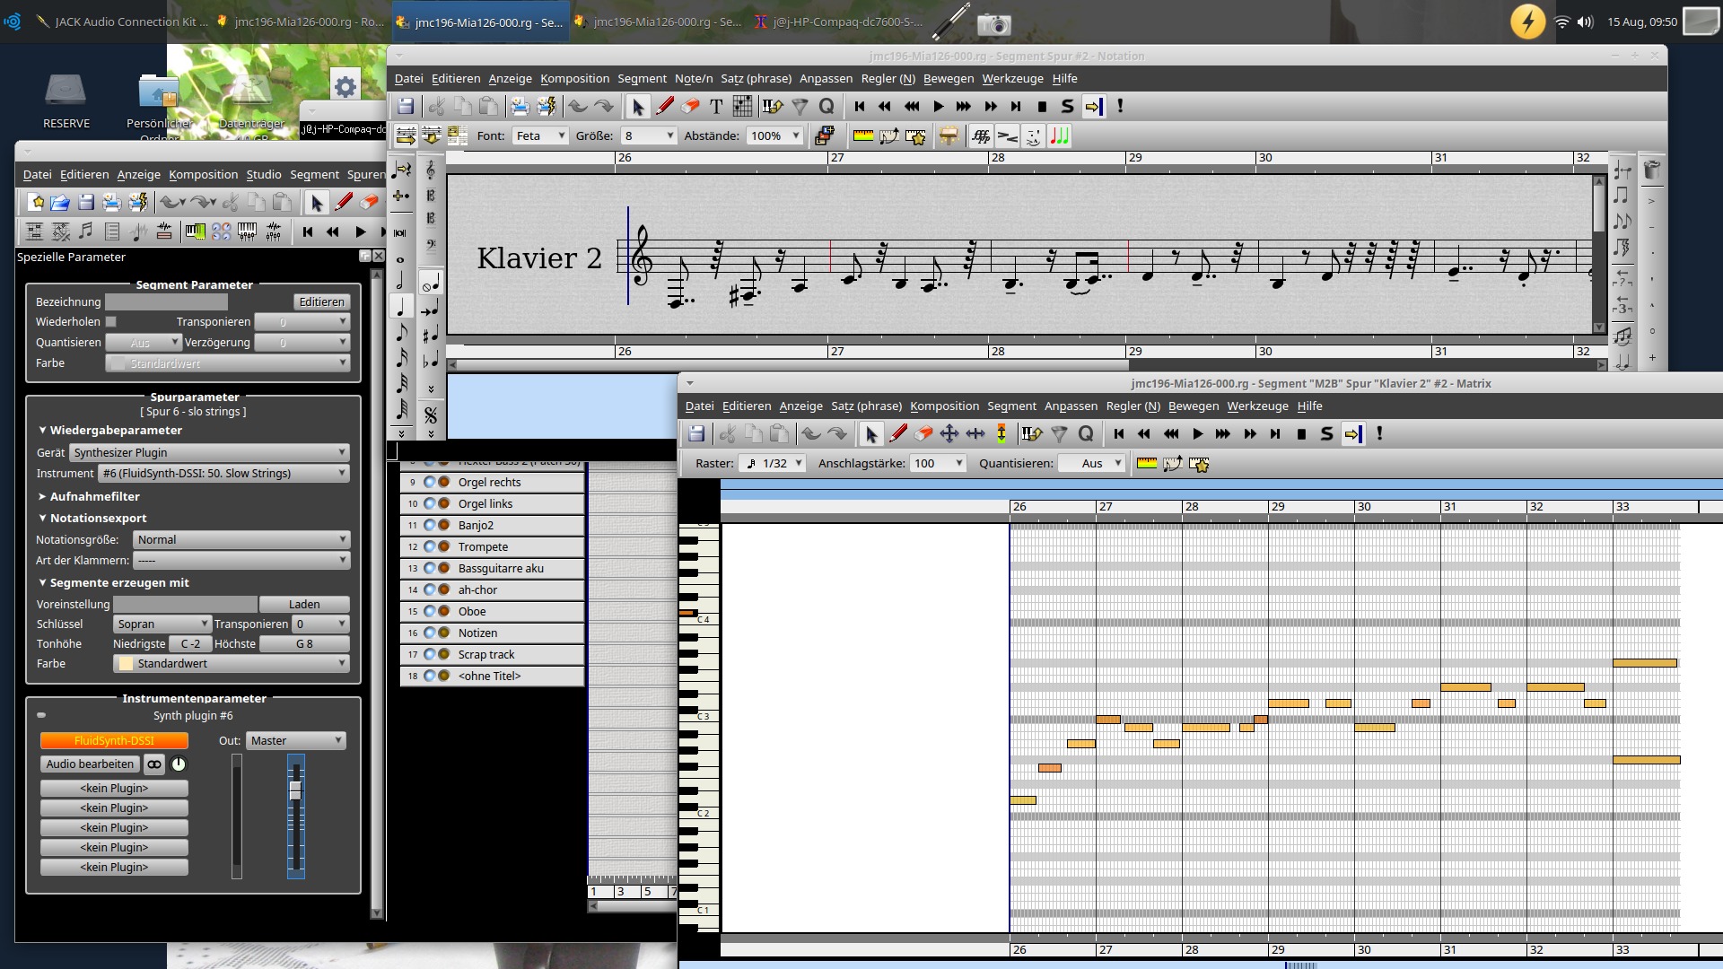The height and width of the screenshot is (969, 1723).
Task: Select the pencil draw tool in notation
Action: pos(664,107)
